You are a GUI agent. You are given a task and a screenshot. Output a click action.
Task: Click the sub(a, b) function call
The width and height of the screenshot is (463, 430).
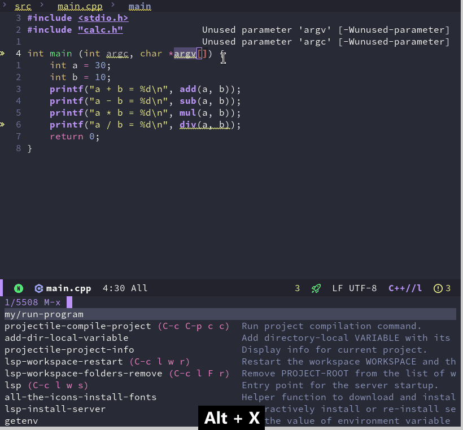click(x=204, y=101)
